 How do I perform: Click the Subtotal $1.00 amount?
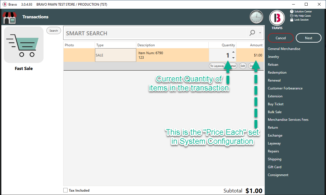tap(254, 191)
